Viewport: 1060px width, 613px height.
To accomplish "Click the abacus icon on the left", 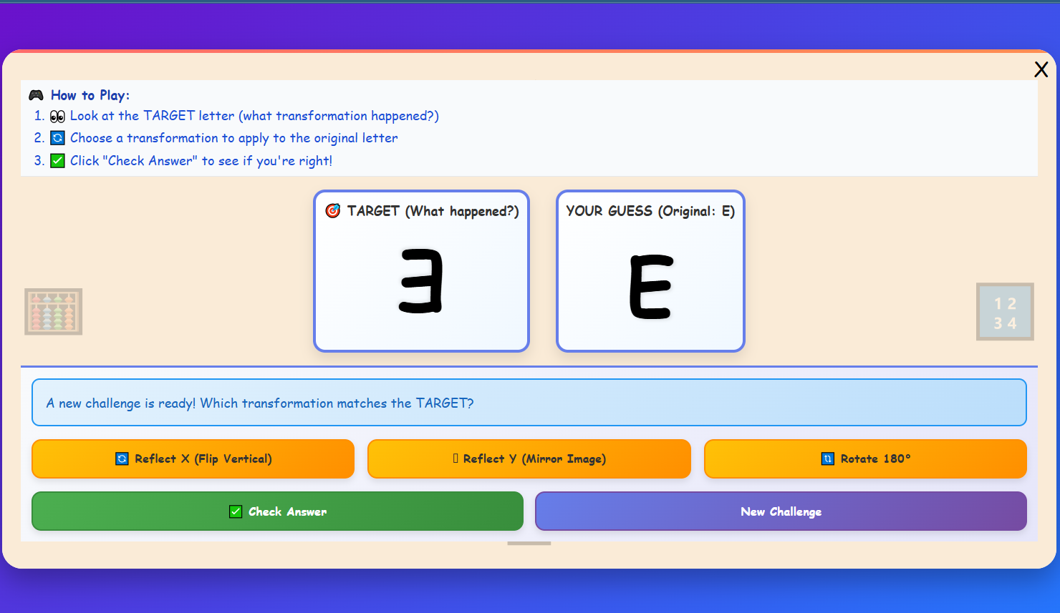I will click(x=54, y=312).
